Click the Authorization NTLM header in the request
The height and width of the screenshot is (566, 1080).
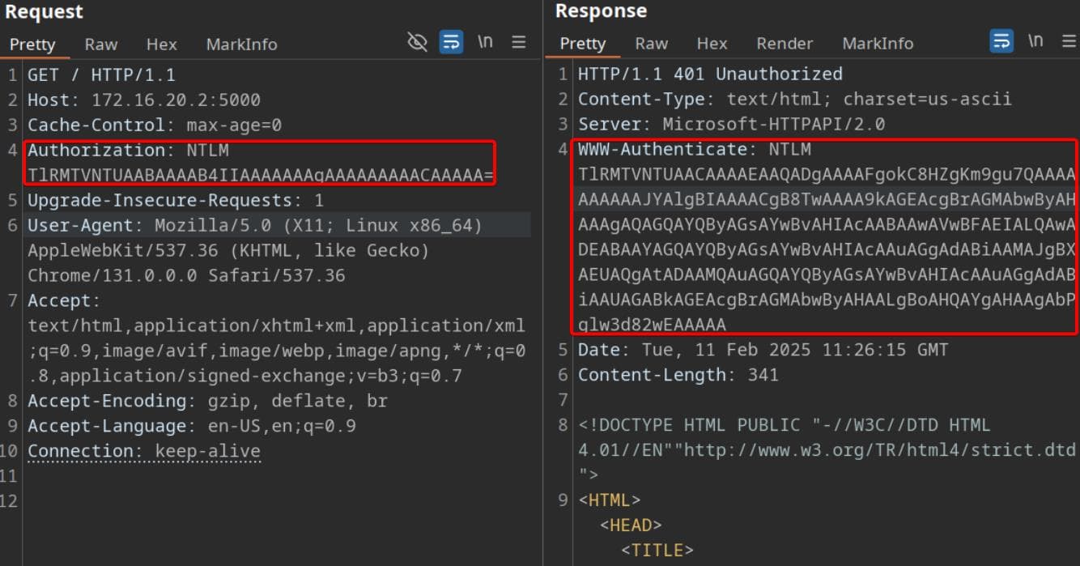point(128,151)
